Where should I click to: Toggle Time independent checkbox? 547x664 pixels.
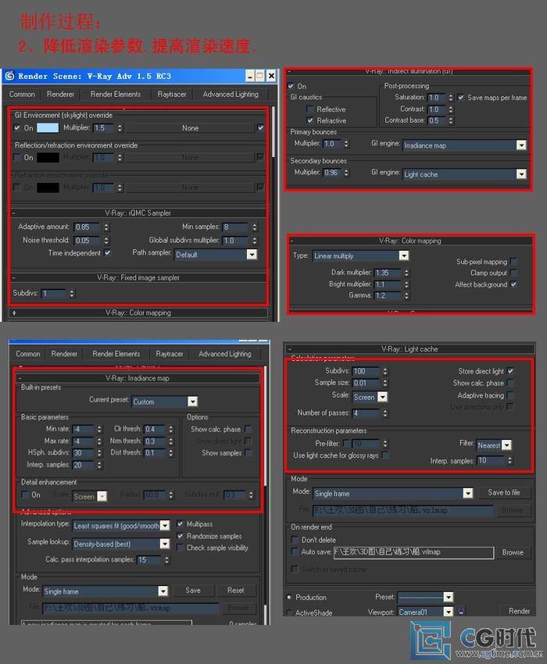tap(108, 253)
